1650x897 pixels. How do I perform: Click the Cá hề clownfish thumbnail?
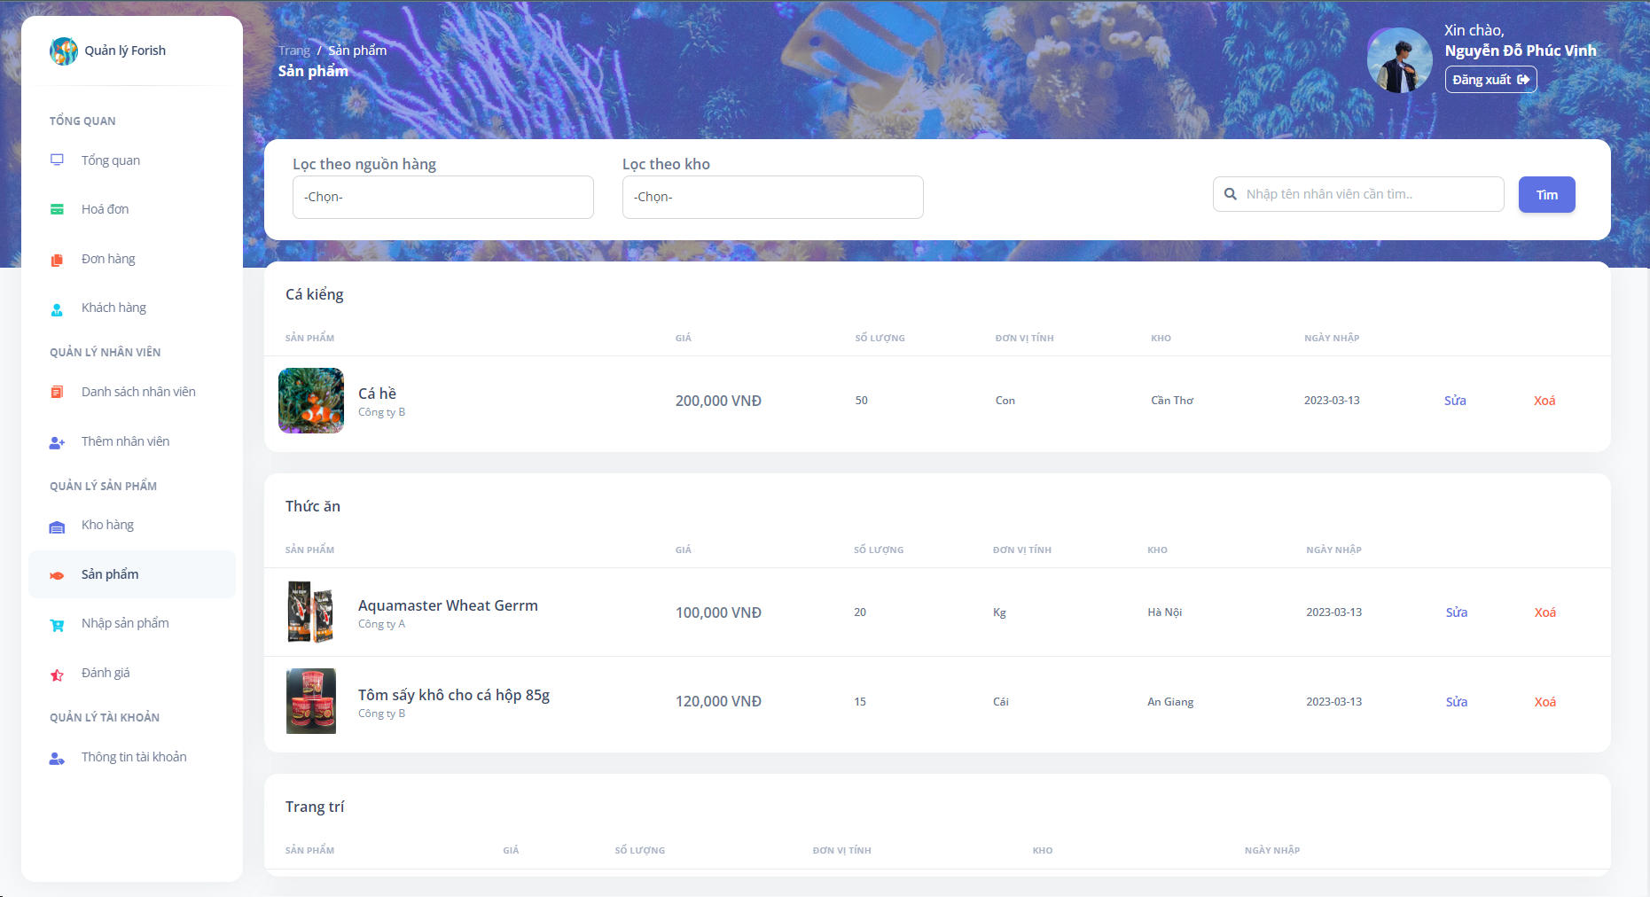(311, 401)
